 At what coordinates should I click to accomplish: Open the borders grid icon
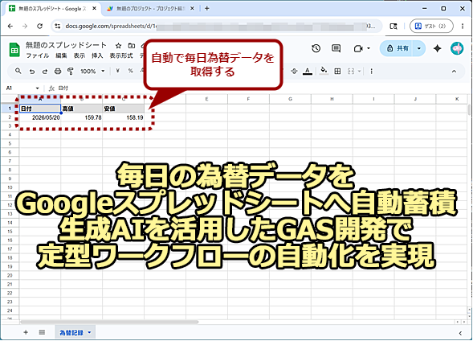[337, 72]
